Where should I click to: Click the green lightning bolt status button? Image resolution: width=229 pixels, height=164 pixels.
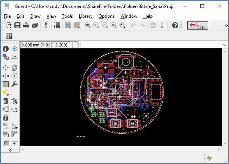coord(209,158)
